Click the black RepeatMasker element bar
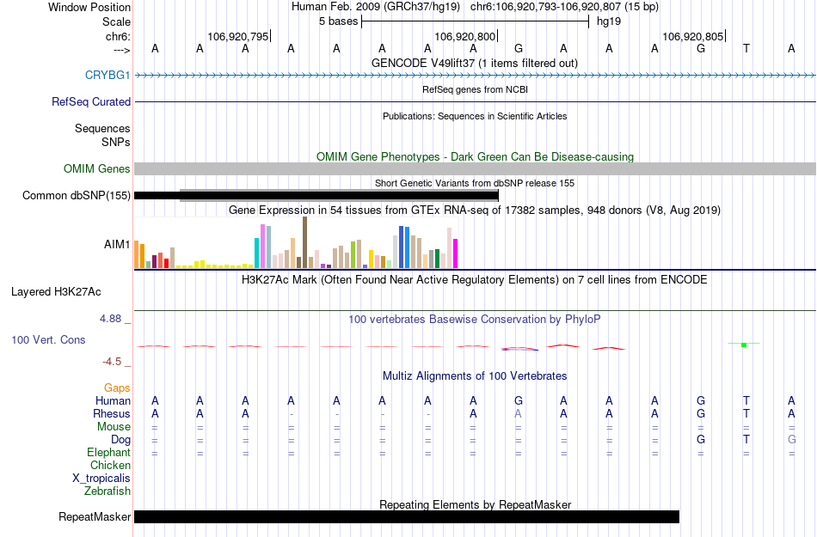Viewport: 817px width, 537px height. [x=407, y=516]
